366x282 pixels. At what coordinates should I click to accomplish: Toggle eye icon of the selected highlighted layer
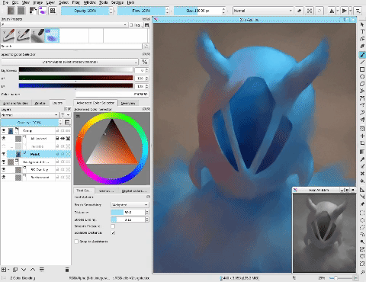[x=4, y=154]
